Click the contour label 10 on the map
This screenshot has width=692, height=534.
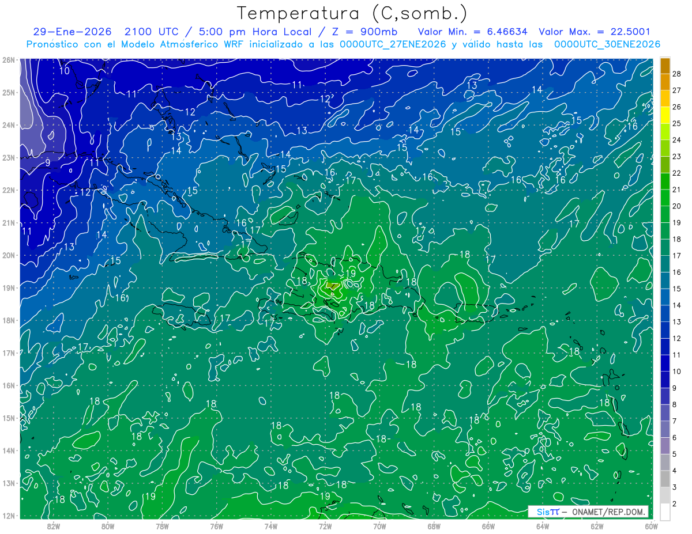(65, 71)
